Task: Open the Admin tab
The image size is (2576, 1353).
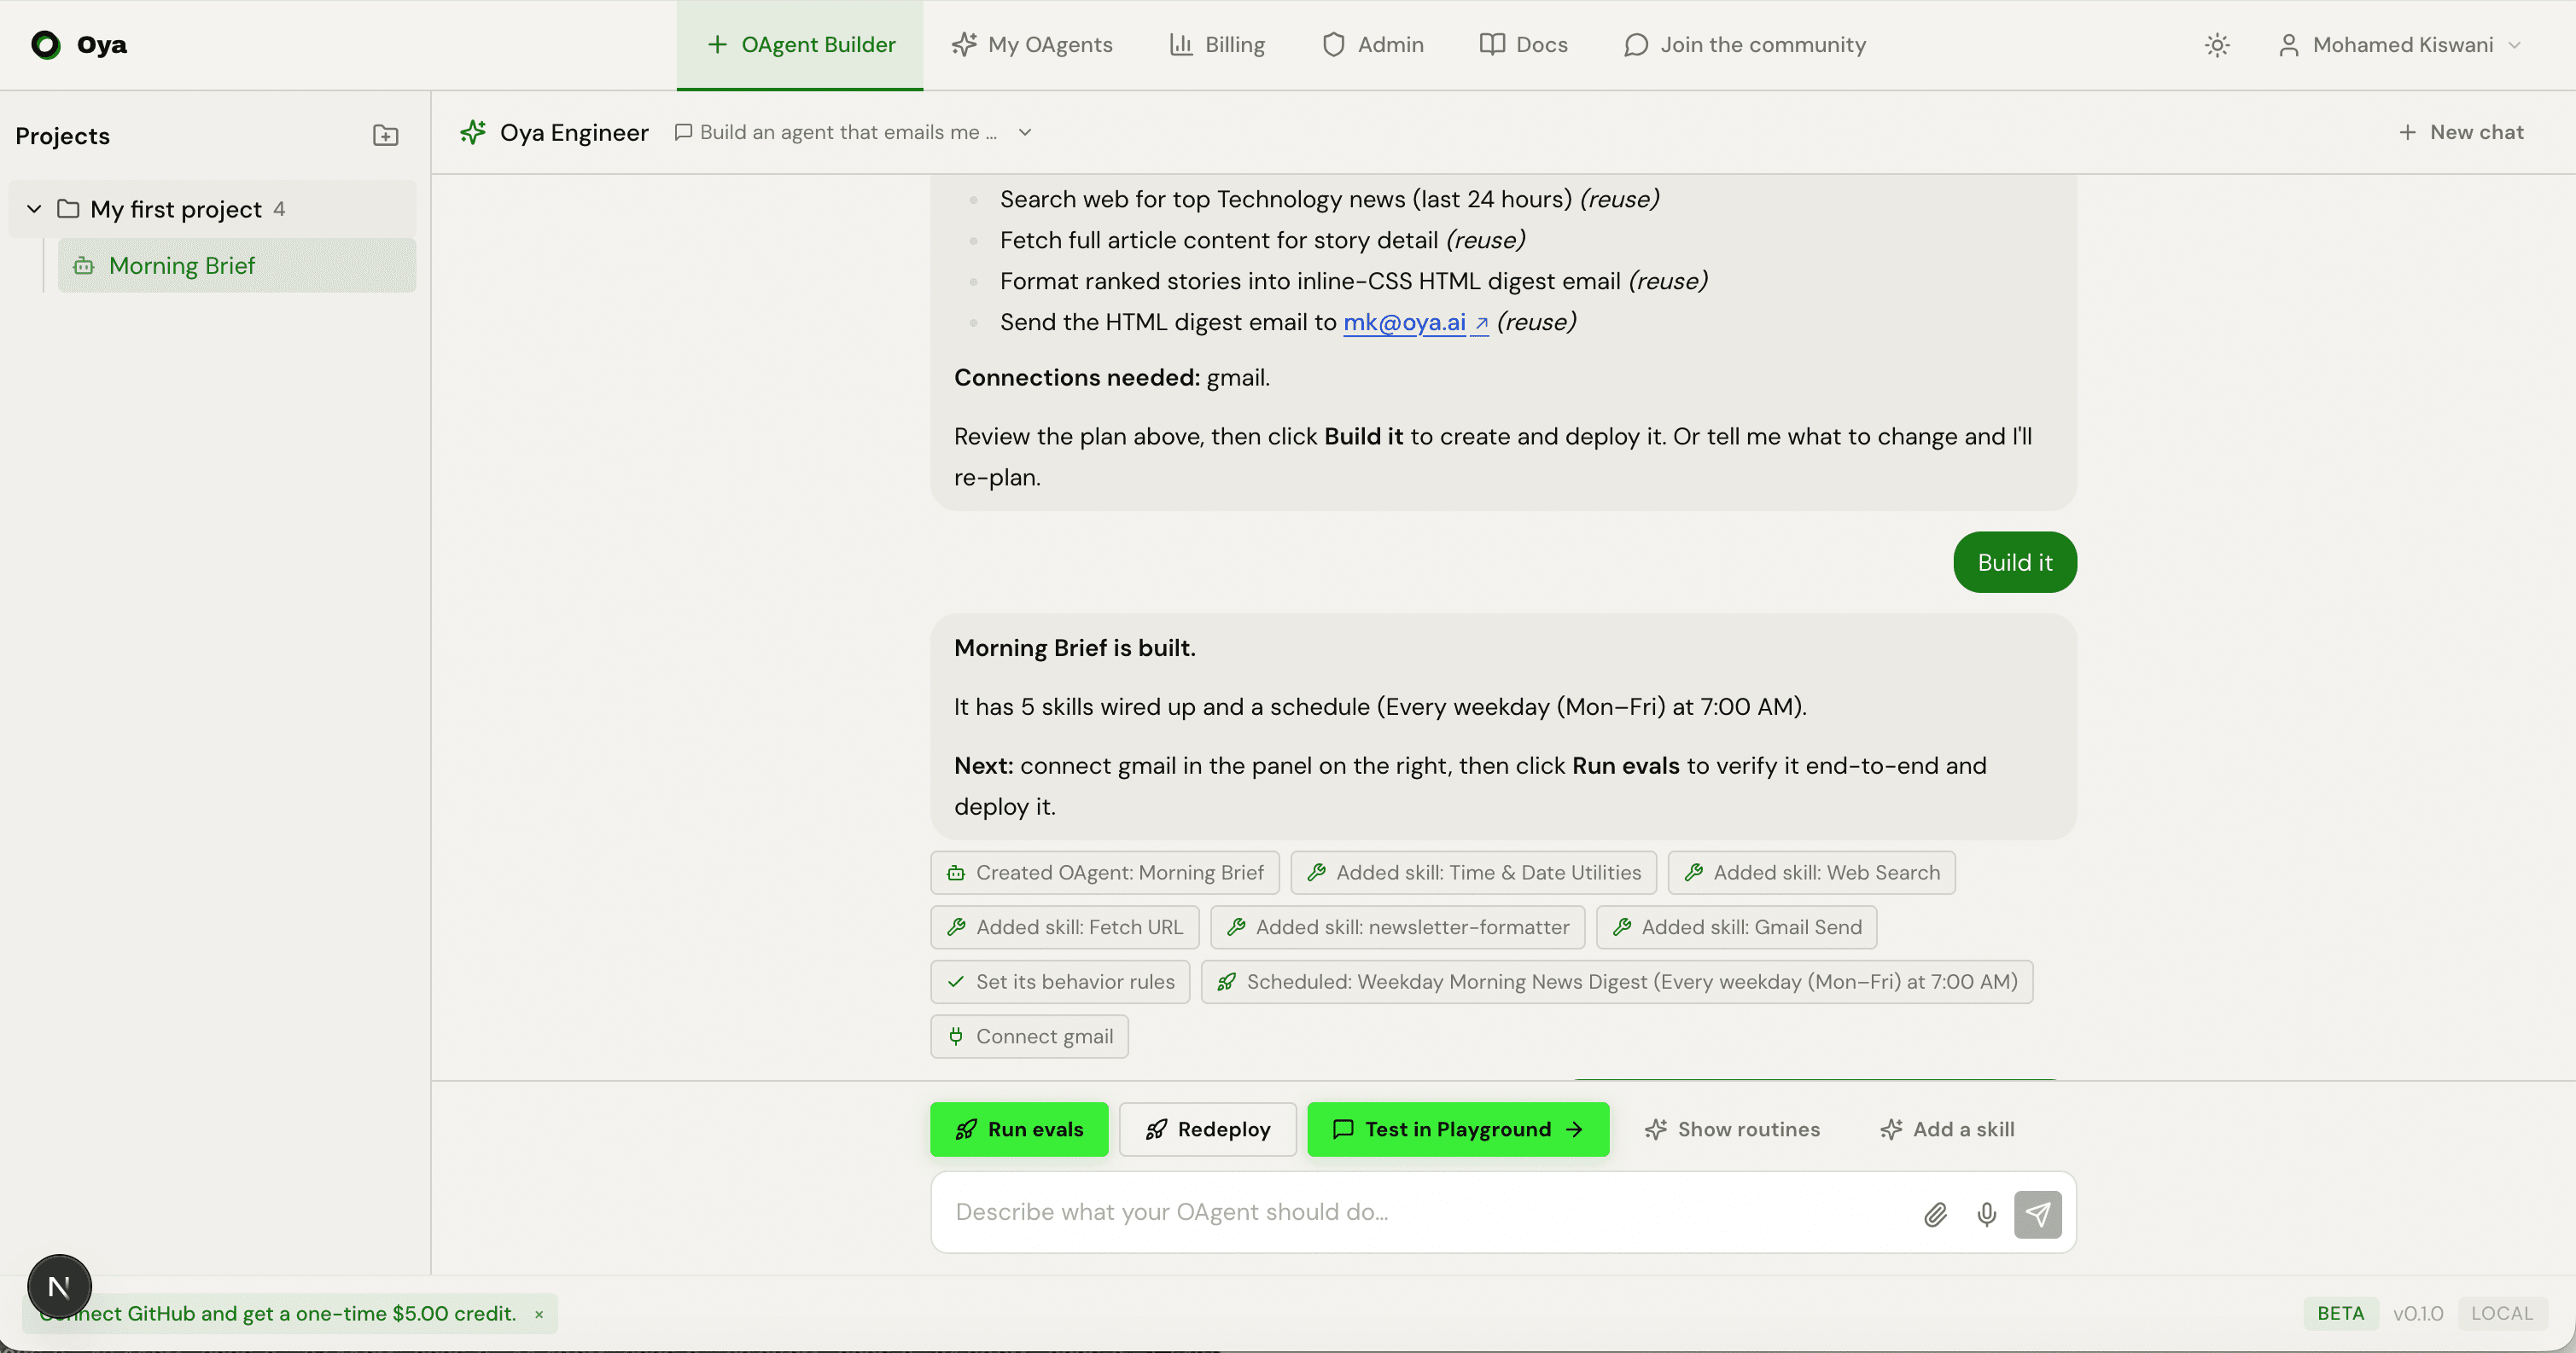Action: click(1373, 45)
